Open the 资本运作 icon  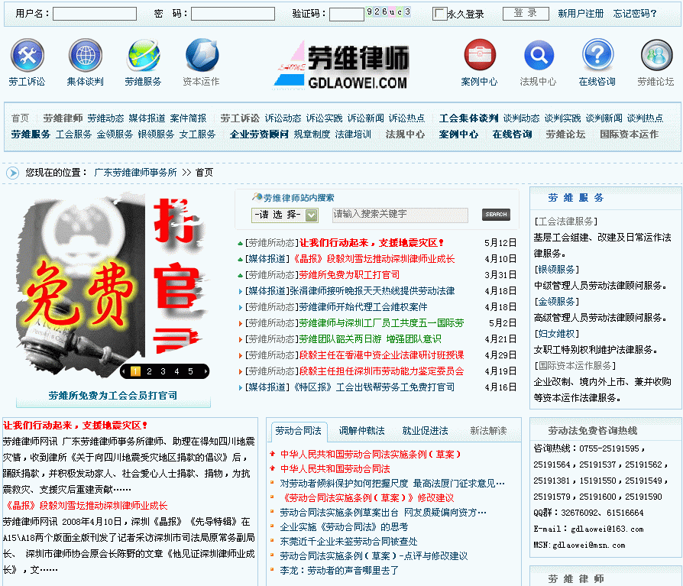tap(201, 56)
